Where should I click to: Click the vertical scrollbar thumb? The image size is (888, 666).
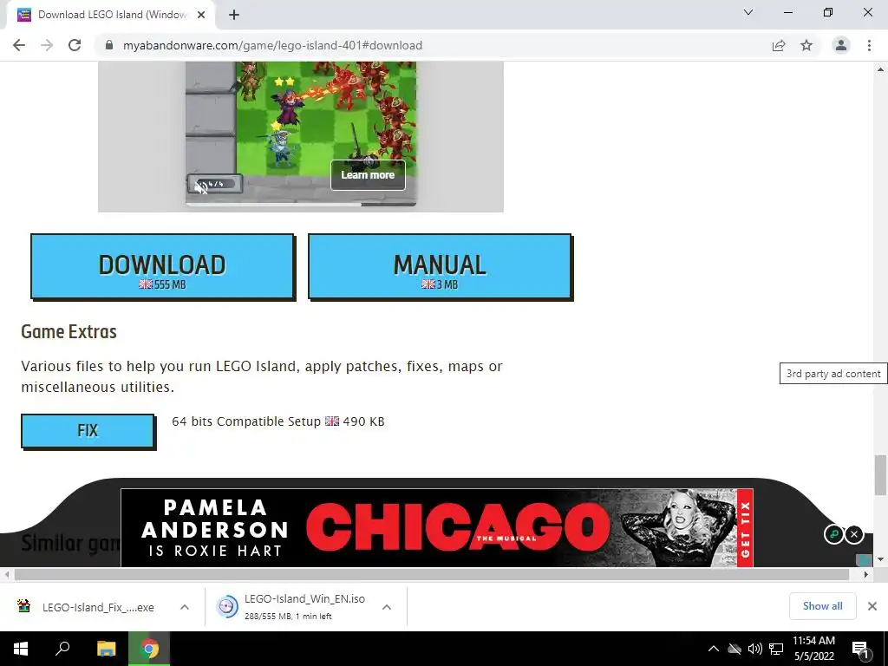point(881,475)
